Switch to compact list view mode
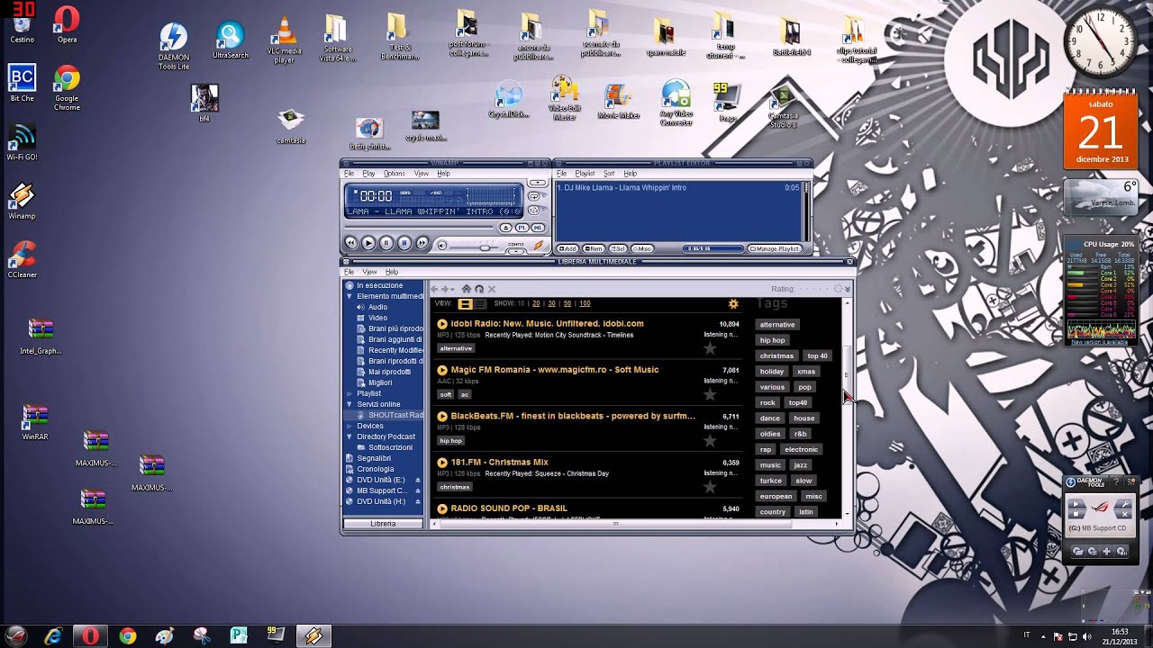The width and height of the screenshot is (1153, 648). pos(479,304)
